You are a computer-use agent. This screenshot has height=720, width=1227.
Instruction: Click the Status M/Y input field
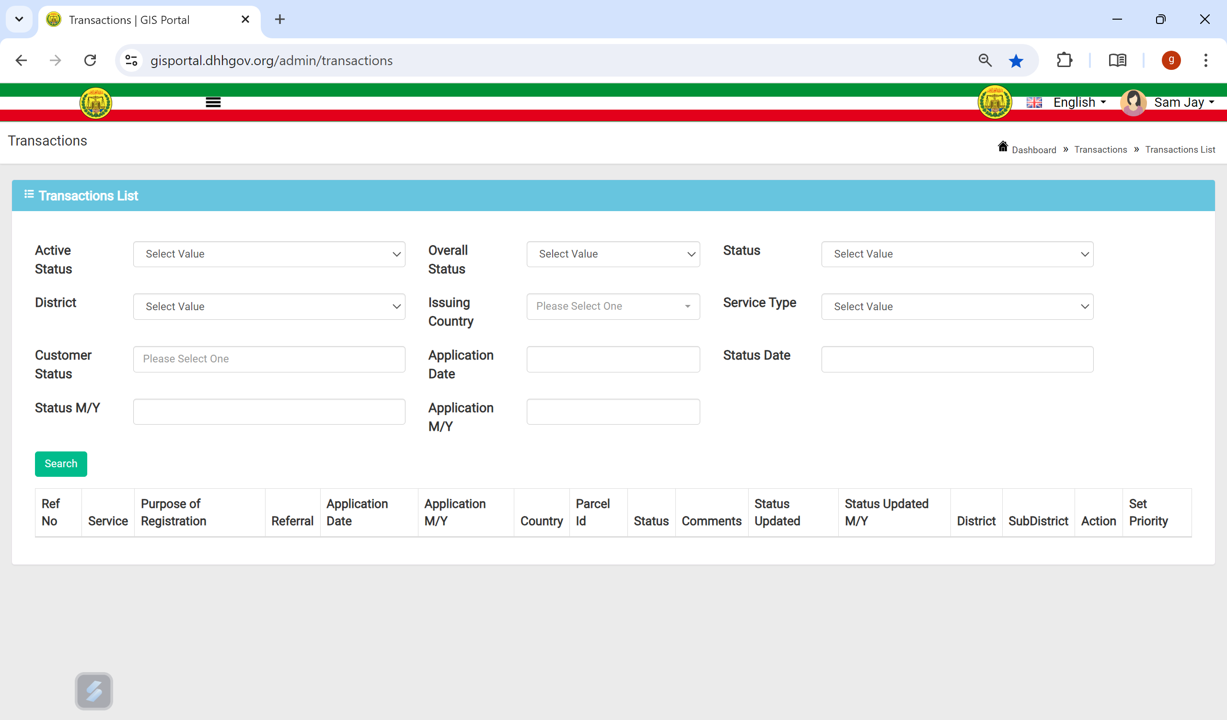[x=269, y=412]
